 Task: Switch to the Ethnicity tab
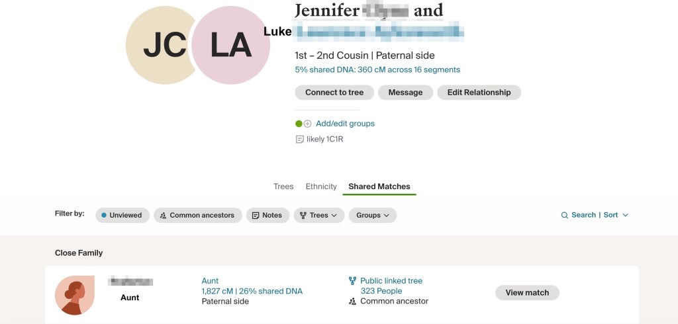321,186
